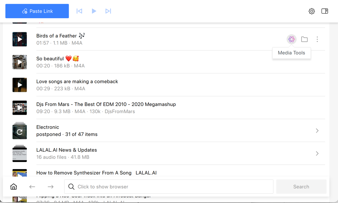
Task: Toggle the sidebar panel icon
Action: pos(325,11)
